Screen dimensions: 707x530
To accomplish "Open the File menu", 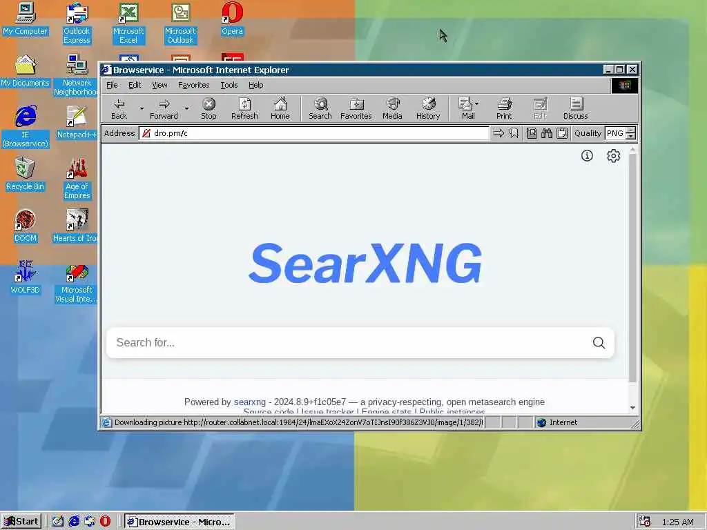I will click(112, 85).
